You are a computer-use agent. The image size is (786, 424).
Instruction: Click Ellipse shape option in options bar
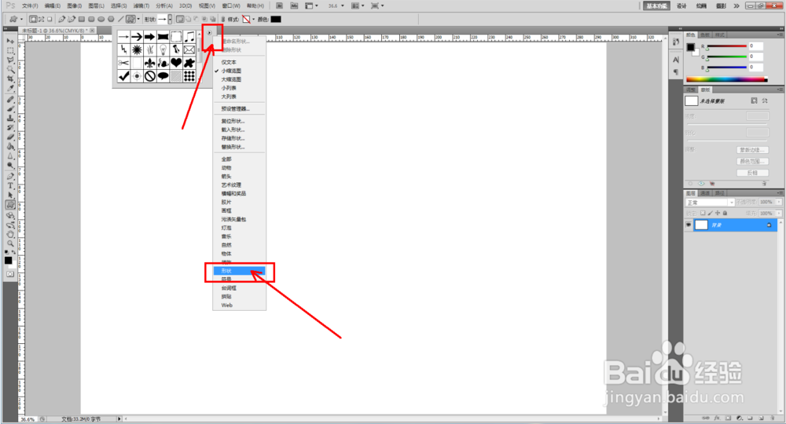pyautogui.click(x=101, y=19)
